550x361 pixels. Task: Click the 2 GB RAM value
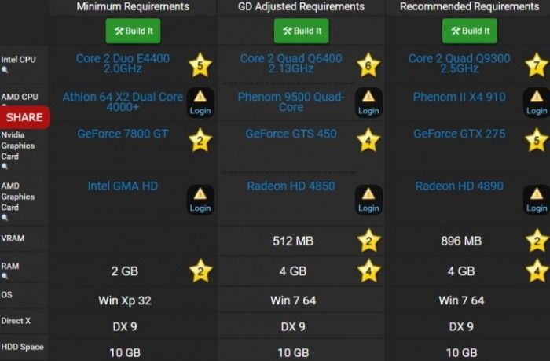click(125, 271)
